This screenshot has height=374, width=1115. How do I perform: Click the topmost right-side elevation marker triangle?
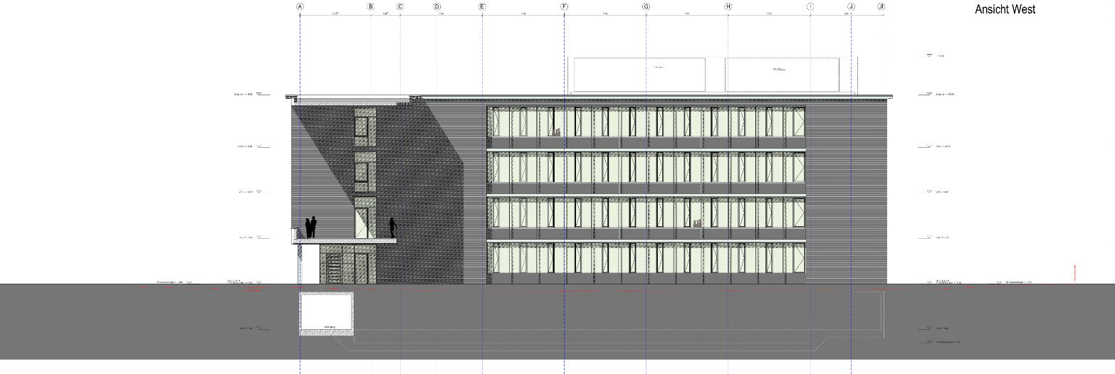(928, 55)
